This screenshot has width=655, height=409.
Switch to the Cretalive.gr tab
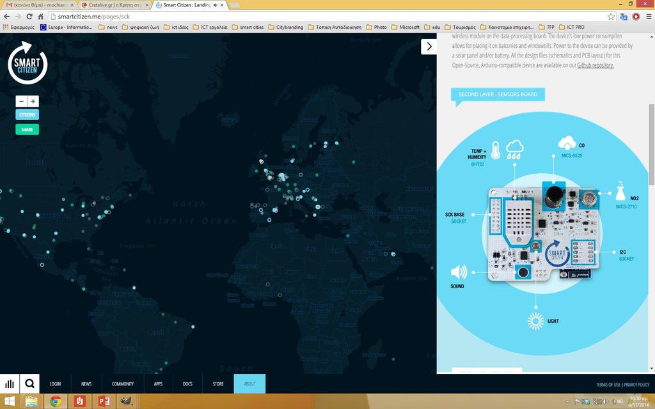(115, 5)
